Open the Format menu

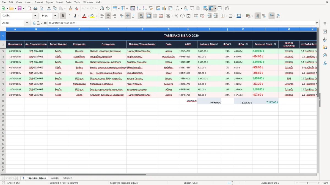pyautogui.click(x=39, y=2)
